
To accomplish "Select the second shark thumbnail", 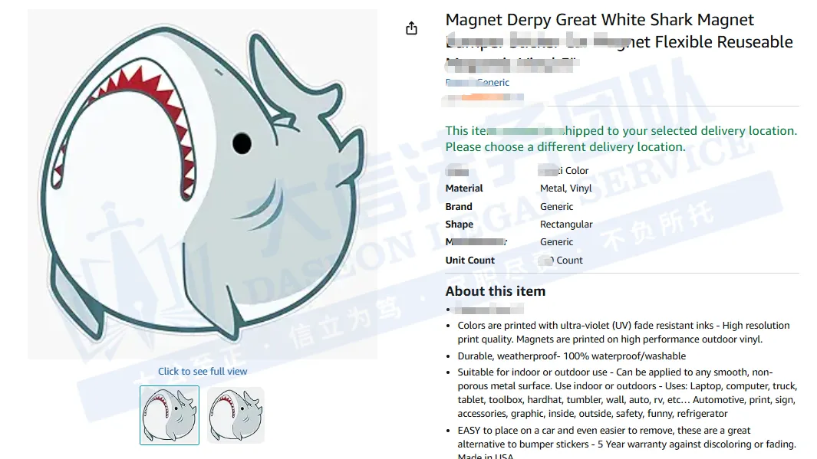I will [236, 415].
